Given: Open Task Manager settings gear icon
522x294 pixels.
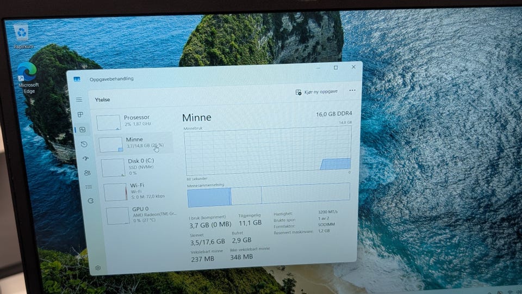Looking at the screenshot, I should (98, 268).
